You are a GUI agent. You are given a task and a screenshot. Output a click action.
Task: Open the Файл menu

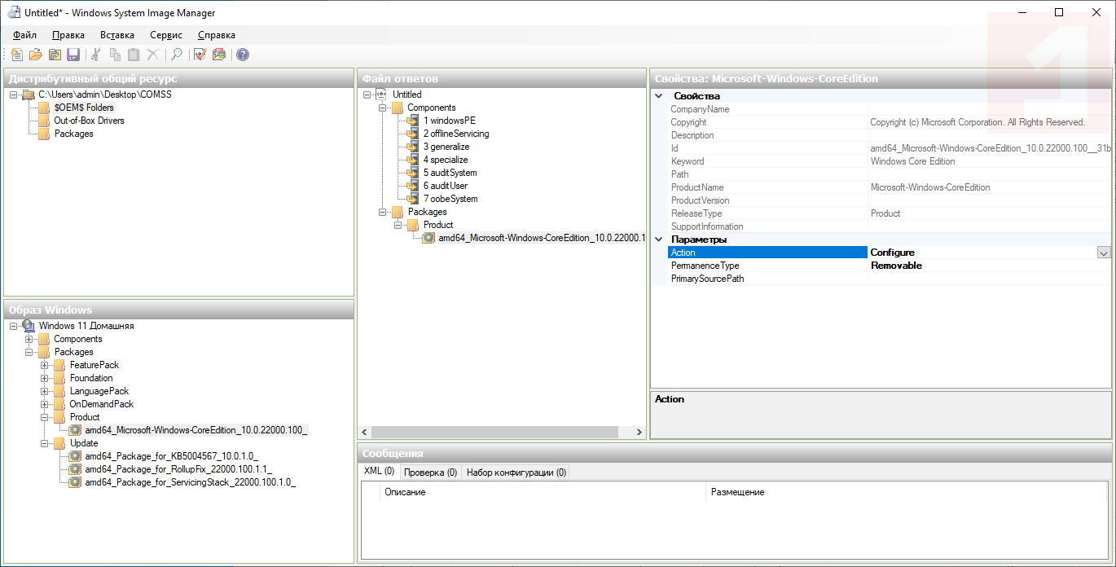25,35
